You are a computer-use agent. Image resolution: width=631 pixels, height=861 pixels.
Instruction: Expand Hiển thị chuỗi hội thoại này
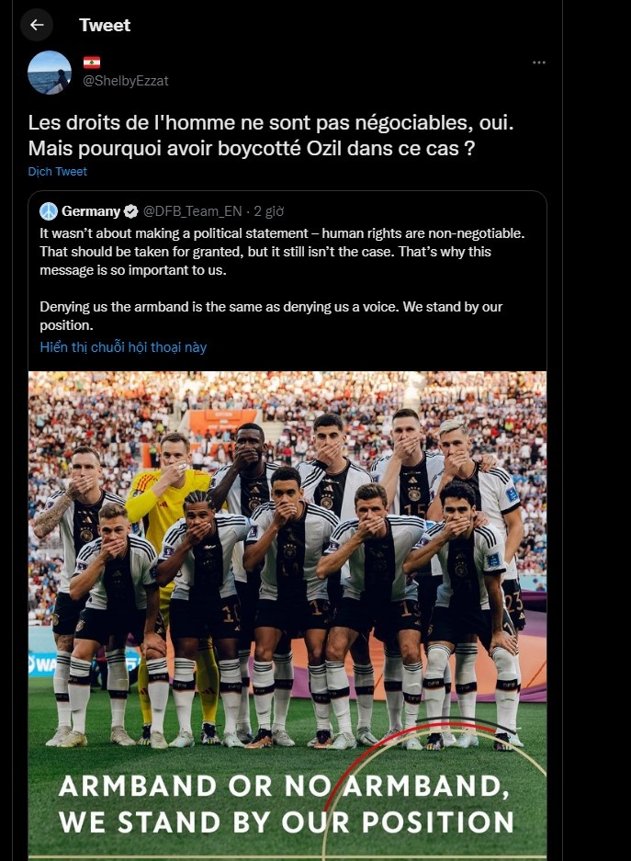pos(123,347)
